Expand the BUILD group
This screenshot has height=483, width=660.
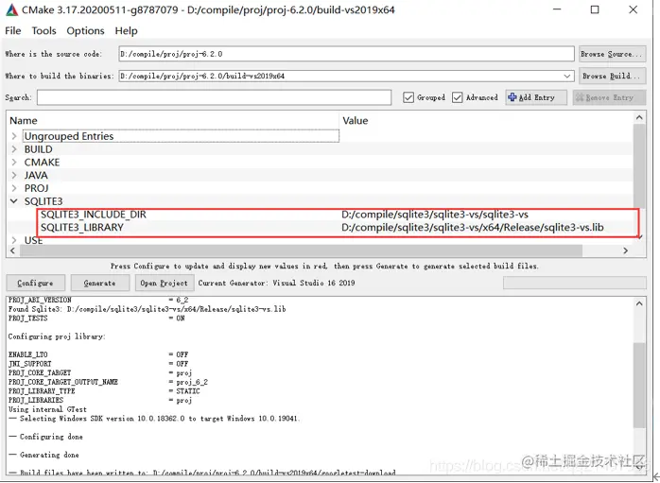[14, 149]
